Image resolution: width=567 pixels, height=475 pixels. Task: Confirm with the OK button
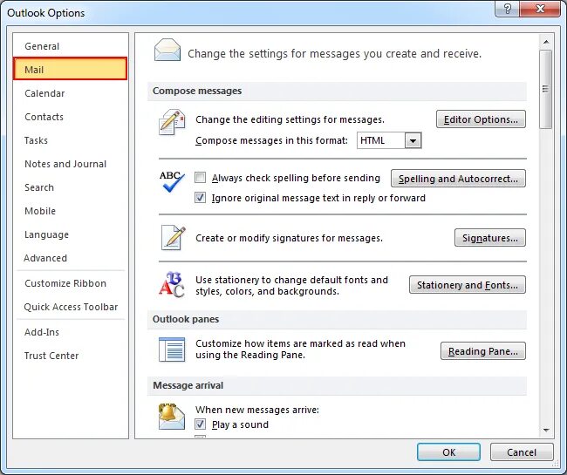448,451
